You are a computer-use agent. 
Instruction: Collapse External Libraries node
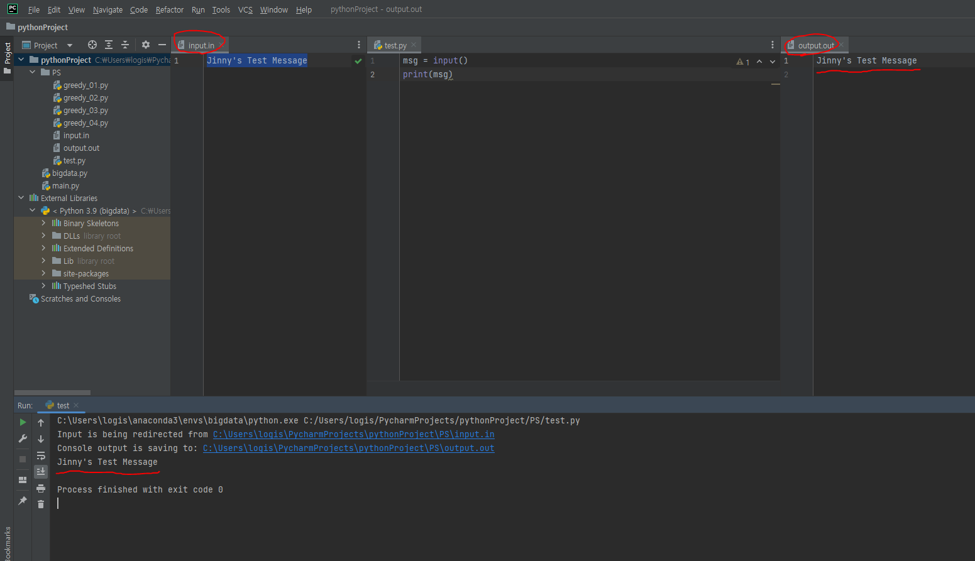[21, 198]
